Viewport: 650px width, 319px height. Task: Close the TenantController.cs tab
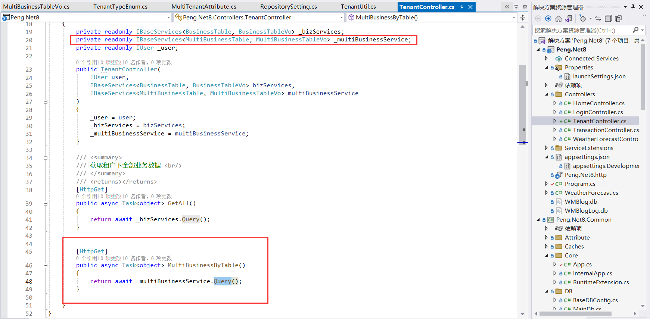[x=470, y=7]
